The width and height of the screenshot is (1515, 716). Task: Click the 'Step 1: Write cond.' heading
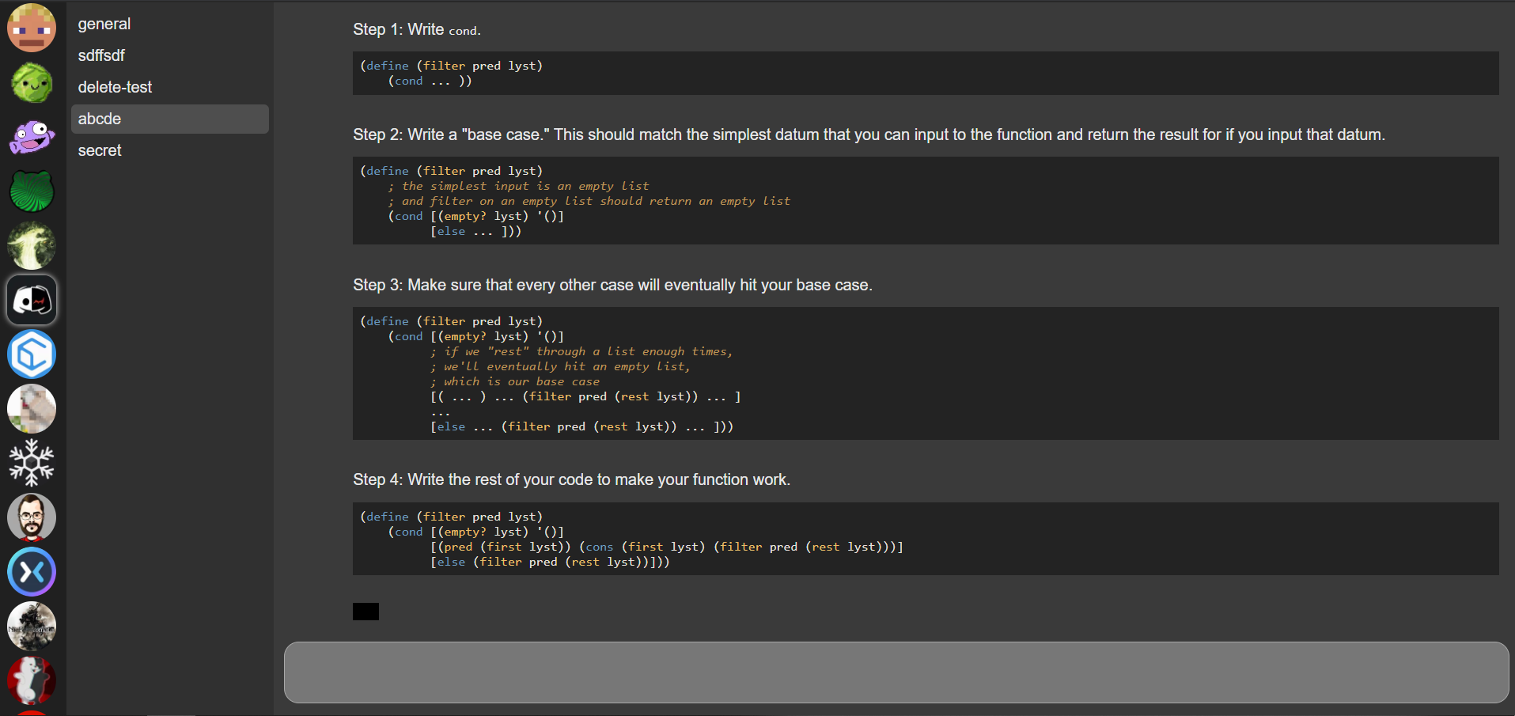point(417,29)
